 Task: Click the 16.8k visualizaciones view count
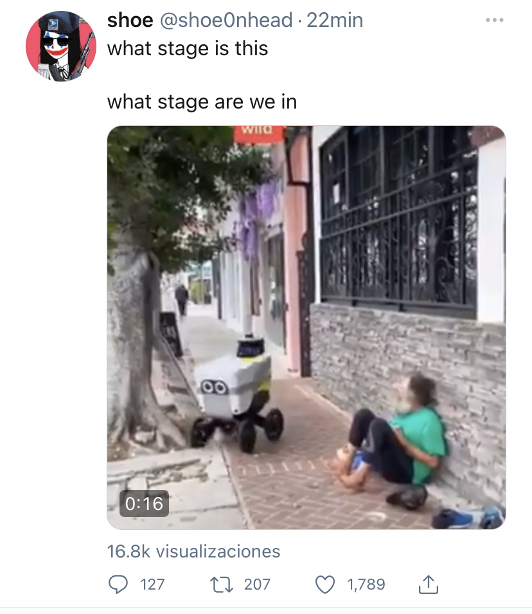[x=194, y=551]
